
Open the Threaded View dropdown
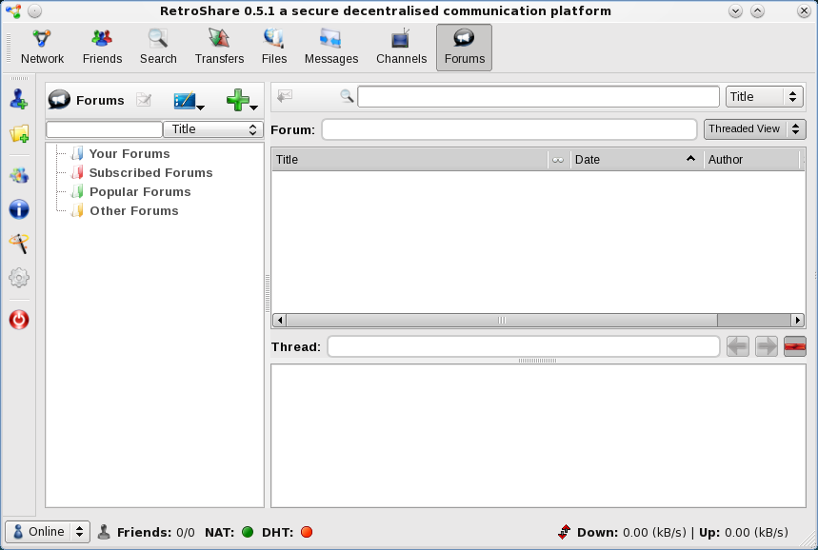754,129
